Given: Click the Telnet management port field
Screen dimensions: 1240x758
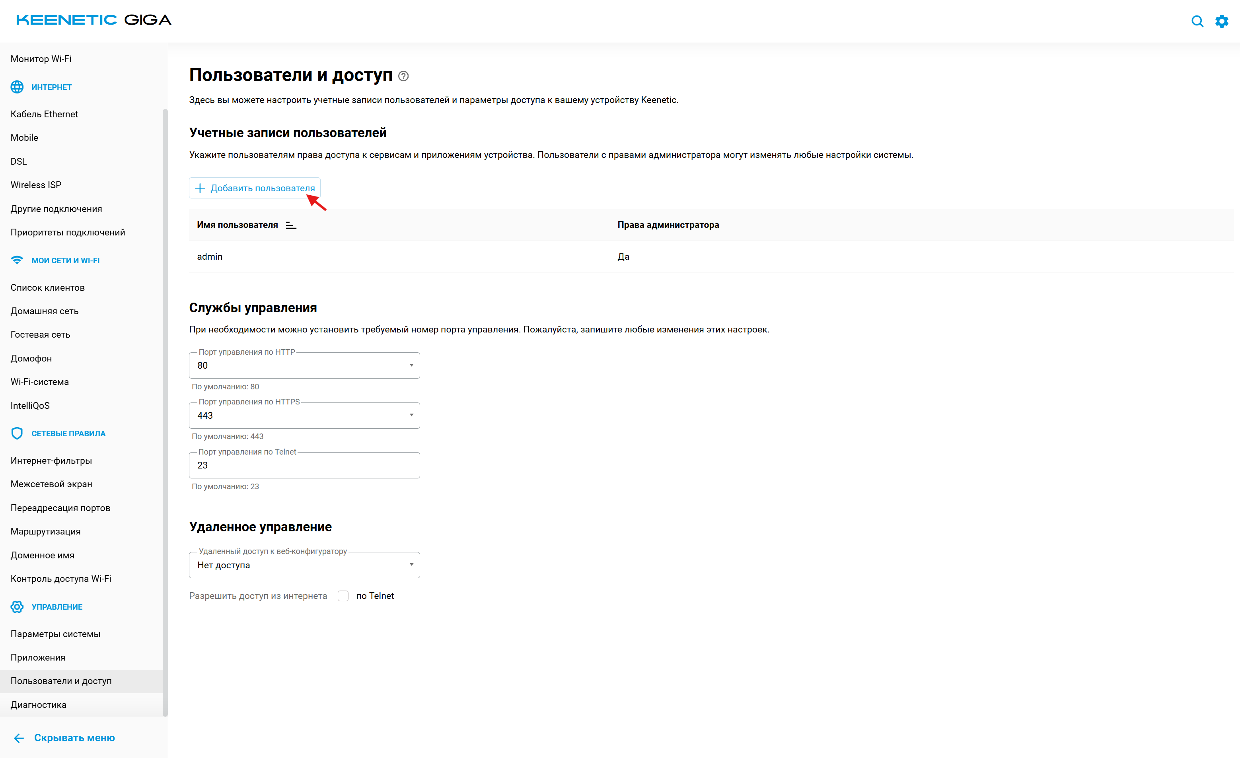Looking at the screenshot, I should coord(304,465).
